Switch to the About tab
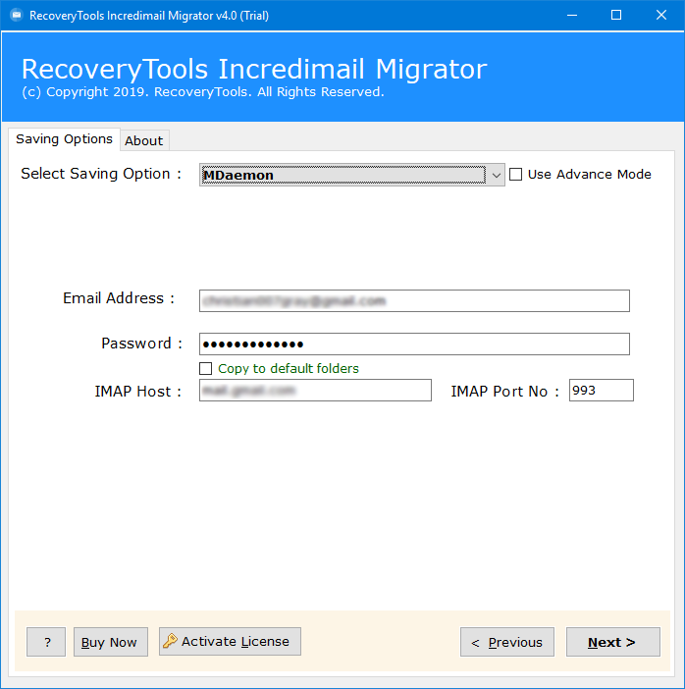The image size is (685, 689). (143, 140)
